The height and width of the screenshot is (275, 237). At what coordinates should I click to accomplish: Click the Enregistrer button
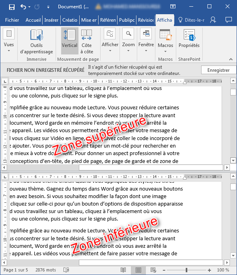(218, 70)
